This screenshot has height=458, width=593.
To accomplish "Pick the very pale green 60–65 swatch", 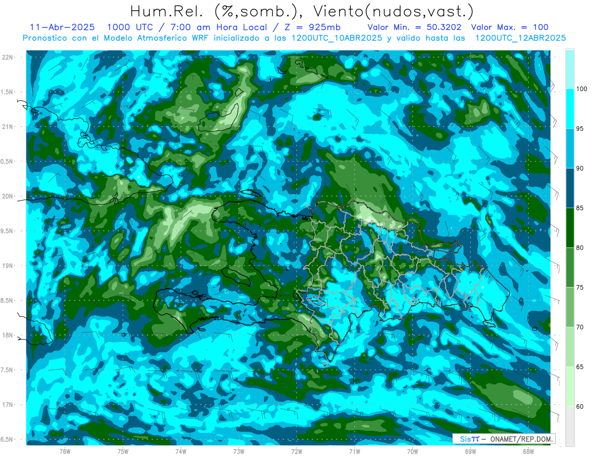I will (570, 386).
